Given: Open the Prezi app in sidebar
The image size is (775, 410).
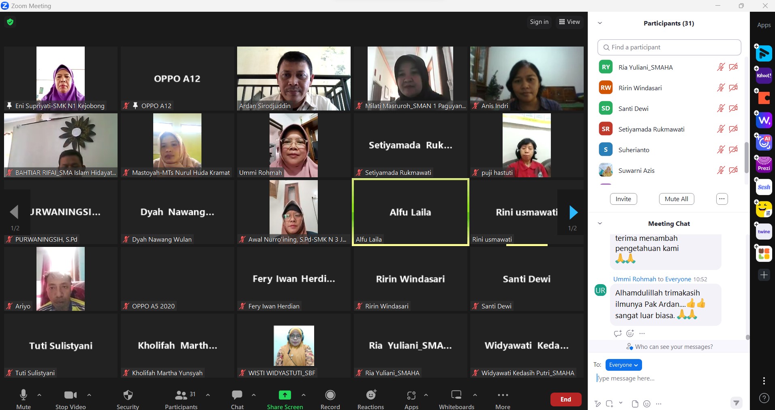Looking at the screenshot, I should [764, 165].
